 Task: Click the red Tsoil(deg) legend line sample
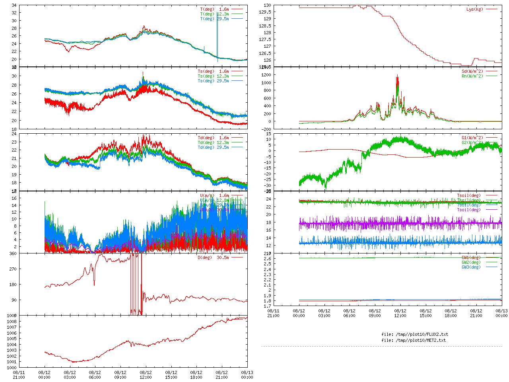click(492, 195)
